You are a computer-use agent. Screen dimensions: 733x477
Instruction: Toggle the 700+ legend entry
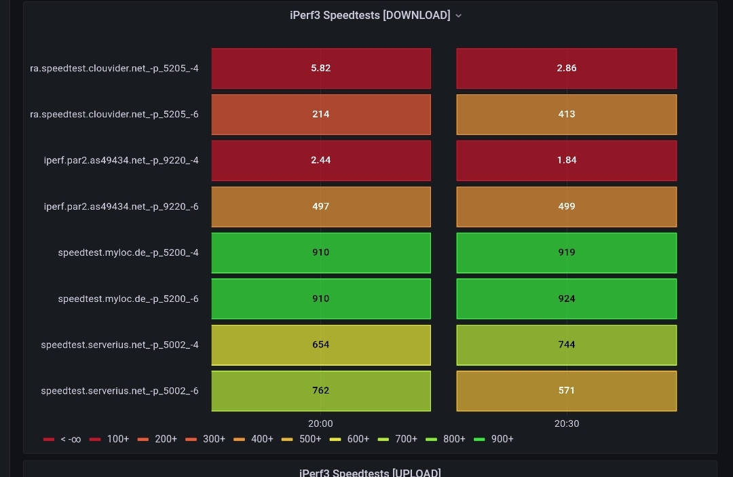398,439
